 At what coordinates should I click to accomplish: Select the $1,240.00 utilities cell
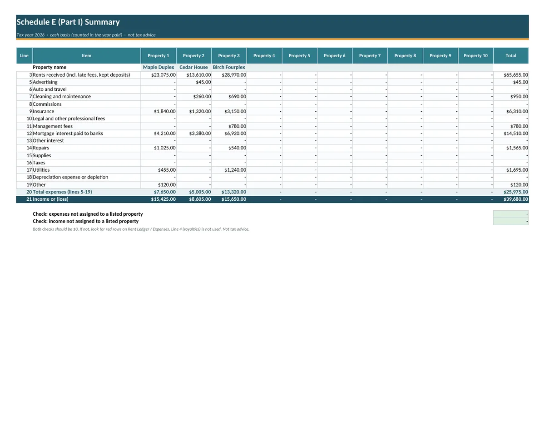pos(229,170)
